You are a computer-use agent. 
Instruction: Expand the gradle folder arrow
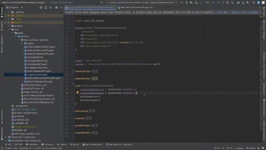[x=9, y=26]
